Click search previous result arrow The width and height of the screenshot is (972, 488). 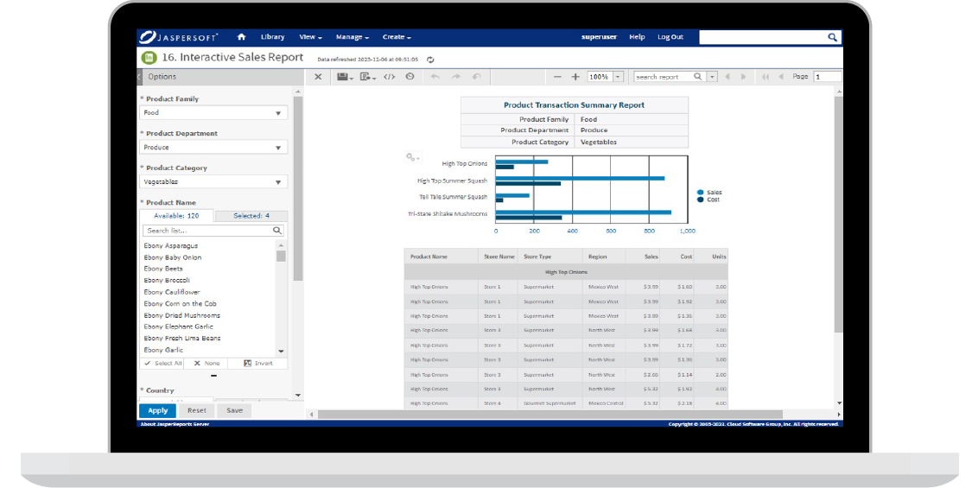tap(727, 77)
